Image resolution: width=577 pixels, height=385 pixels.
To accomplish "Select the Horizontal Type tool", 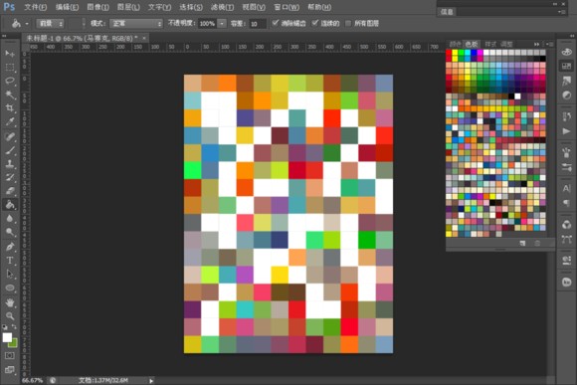I will [10, 261].
